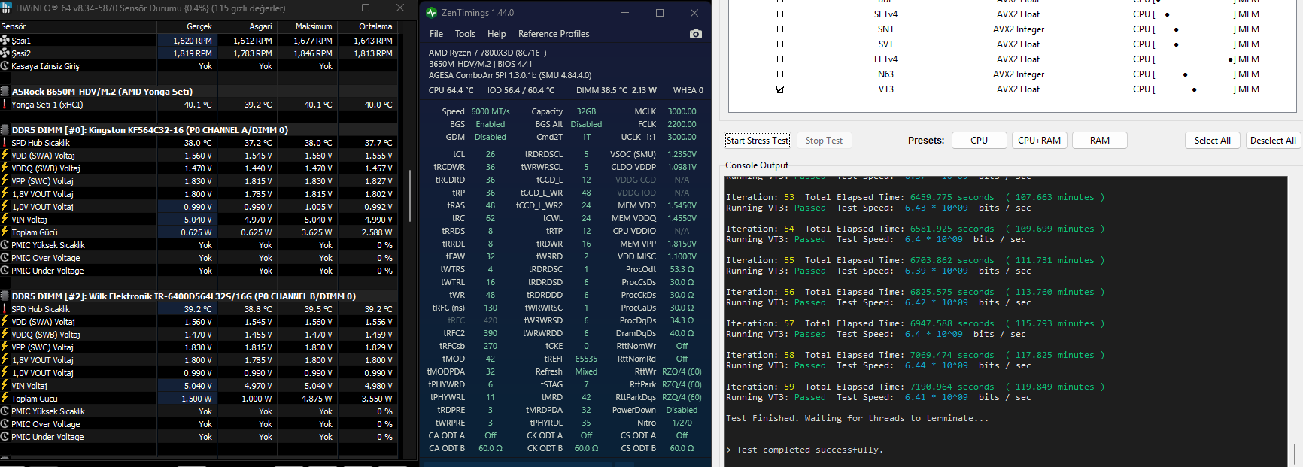Click the HWiNFO app icon in its title bar
Viewport: 1303px width, 467px height.
6,8
